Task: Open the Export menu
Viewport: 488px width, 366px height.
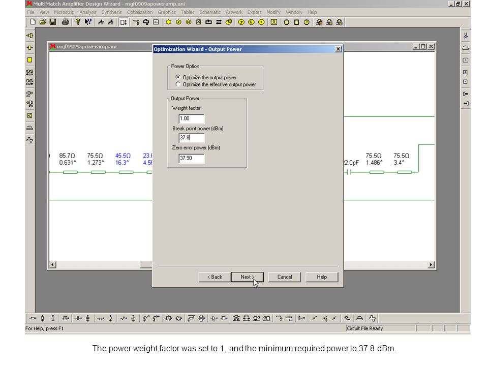Action: pyautogui.click(x=254, y=12)
